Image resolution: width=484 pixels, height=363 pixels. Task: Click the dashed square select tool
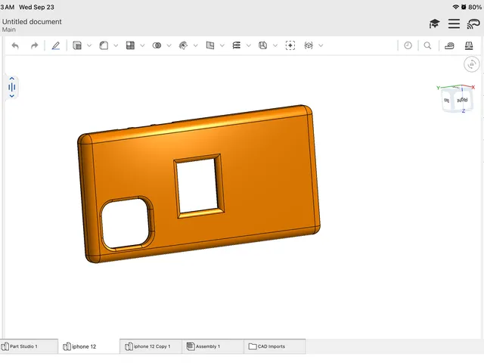(290, 45)
